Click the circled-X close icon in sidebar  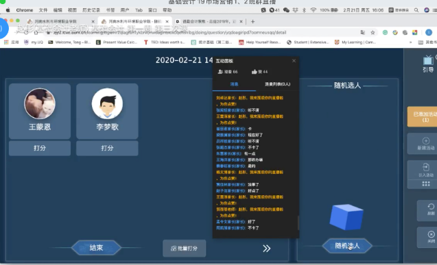point(431,234)
